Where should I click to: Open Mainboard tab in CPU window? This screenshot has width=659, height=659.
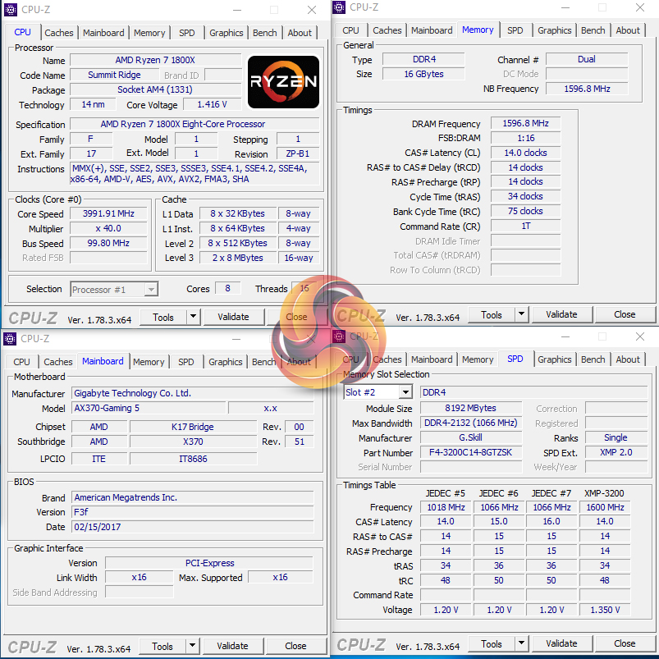tap(103, 33)
